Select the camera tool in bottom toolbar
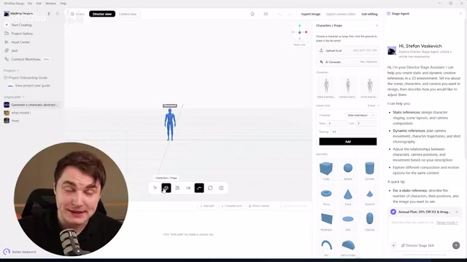The image size is (467, 262). (x=188, y=188)
